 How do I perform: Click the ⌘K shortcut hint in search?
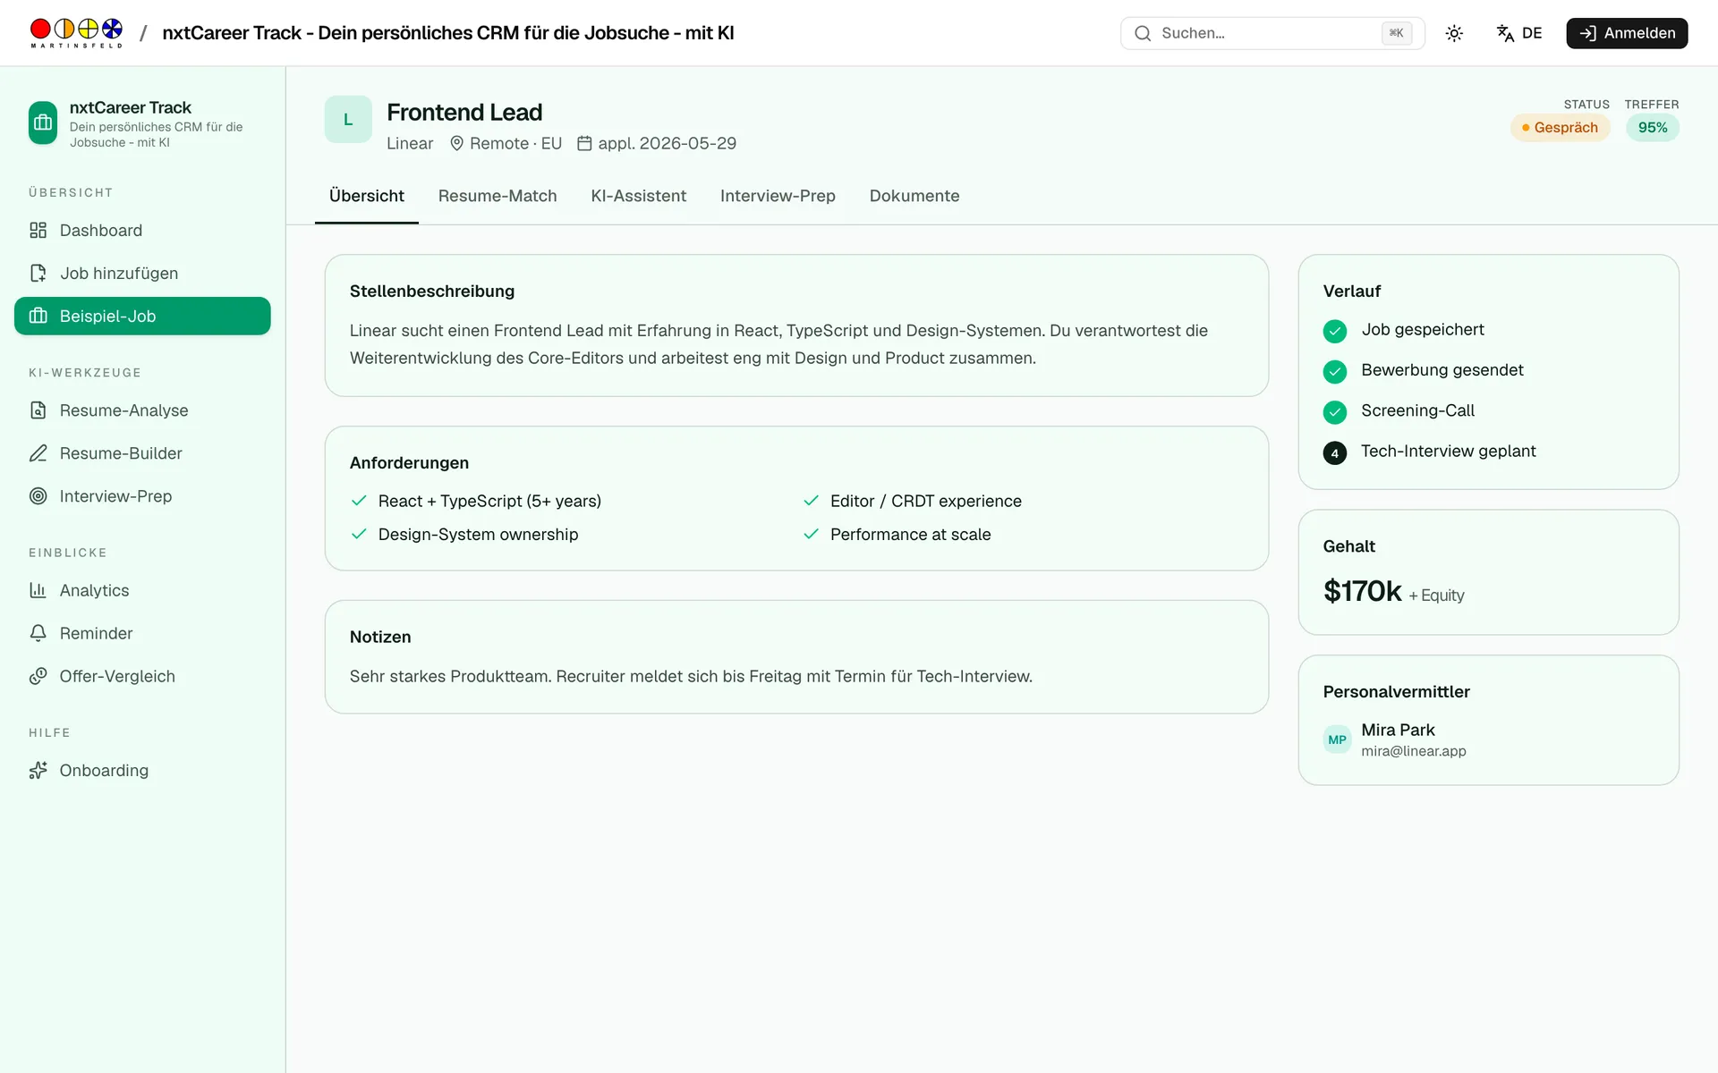coord(1396,33)
